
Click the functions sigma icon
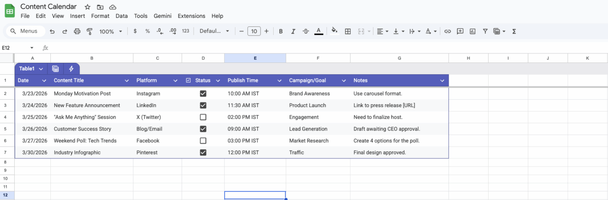(514, 31)
